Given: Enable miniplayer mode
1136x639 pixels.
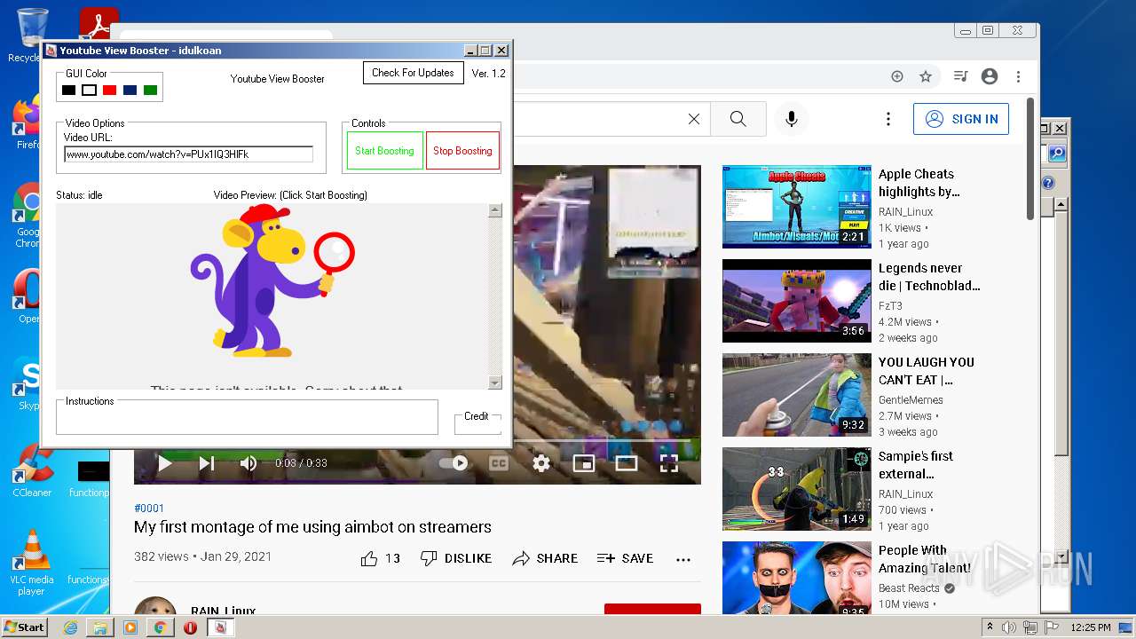Looking at the screenshot, I should click(x=583, y=462).
